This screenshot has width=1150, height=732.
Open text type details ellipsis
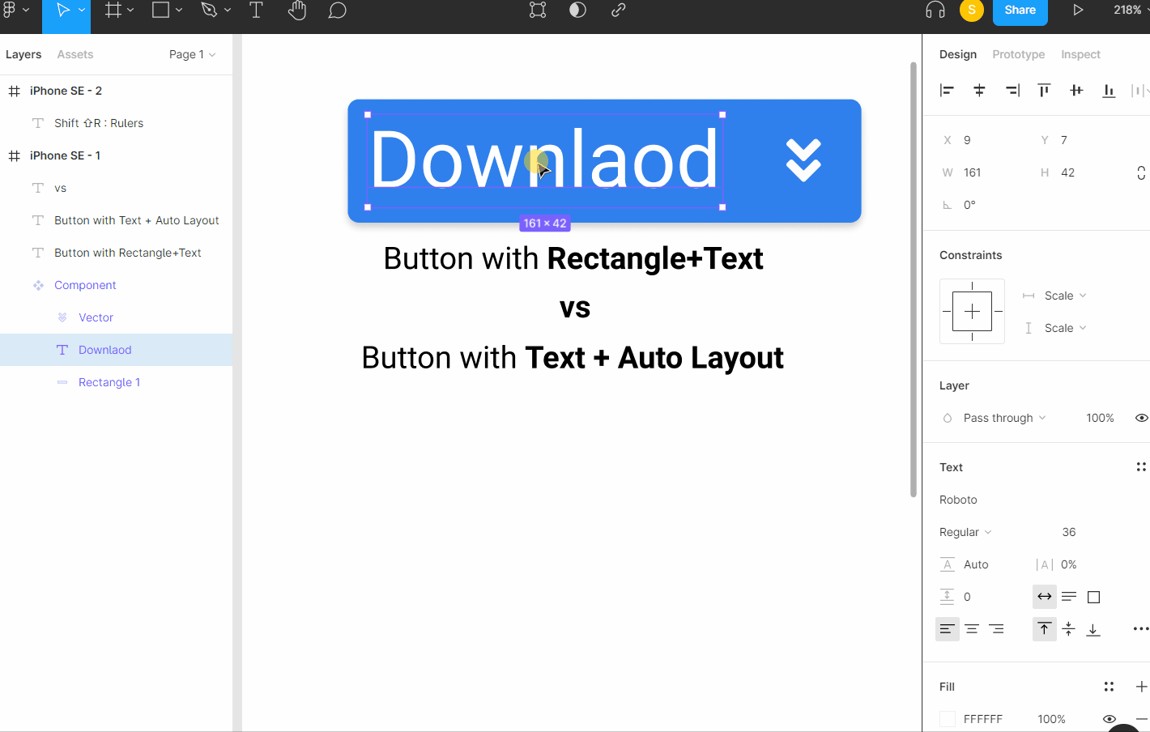(x=1140, y=628)
